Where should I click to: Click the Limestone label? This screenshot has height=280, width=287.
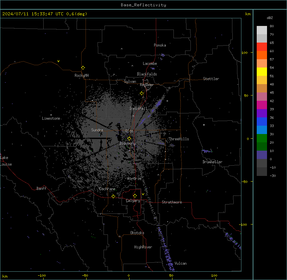(x=51, y=118)
